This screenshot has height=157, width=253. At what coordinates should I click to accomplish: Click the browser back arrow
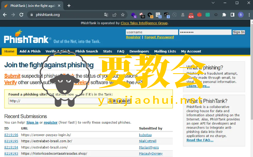5,15
